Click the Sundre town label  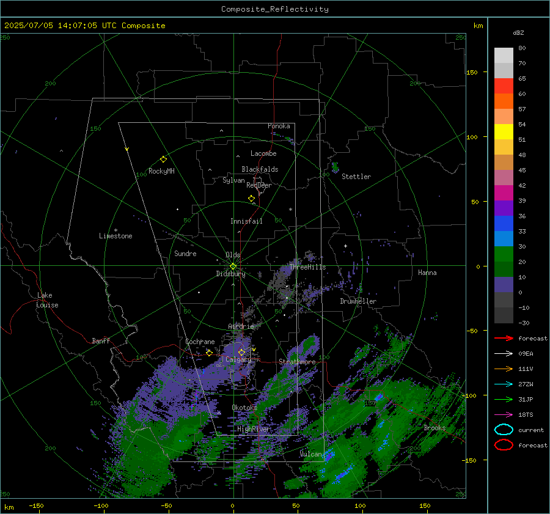(x=185, y=254)
